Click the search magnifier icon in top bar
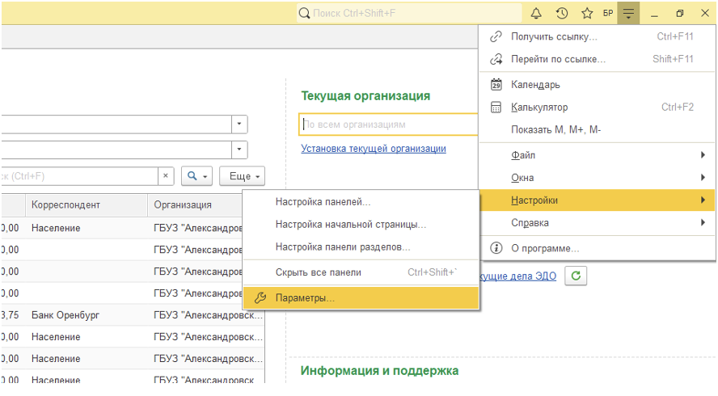This screenshot has width=718, height=396. click(x=304, y=13)
